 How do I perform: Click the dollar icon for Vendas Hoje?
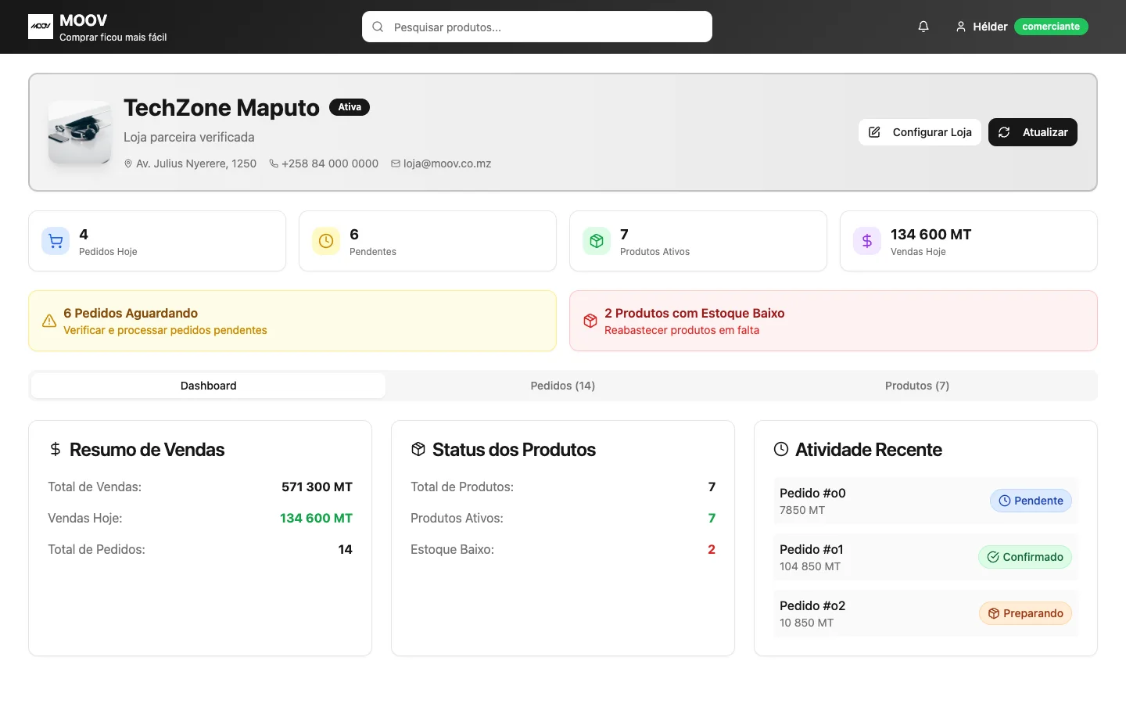pyautogui.click(x=867, y=241)
